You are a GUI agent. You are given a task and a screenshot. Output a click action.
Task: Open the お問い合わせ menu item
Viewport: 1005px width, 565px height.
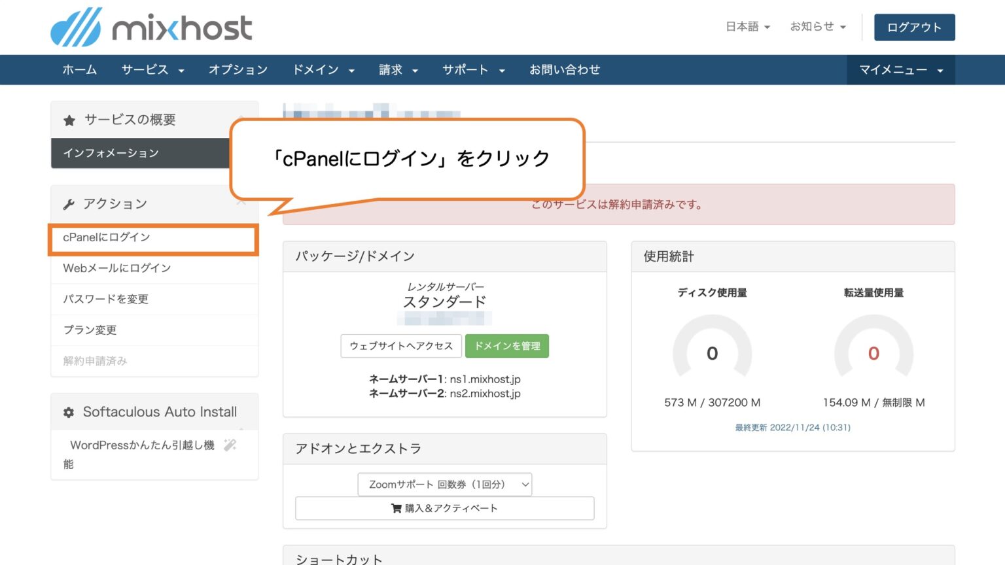click(x=565, y=70)
